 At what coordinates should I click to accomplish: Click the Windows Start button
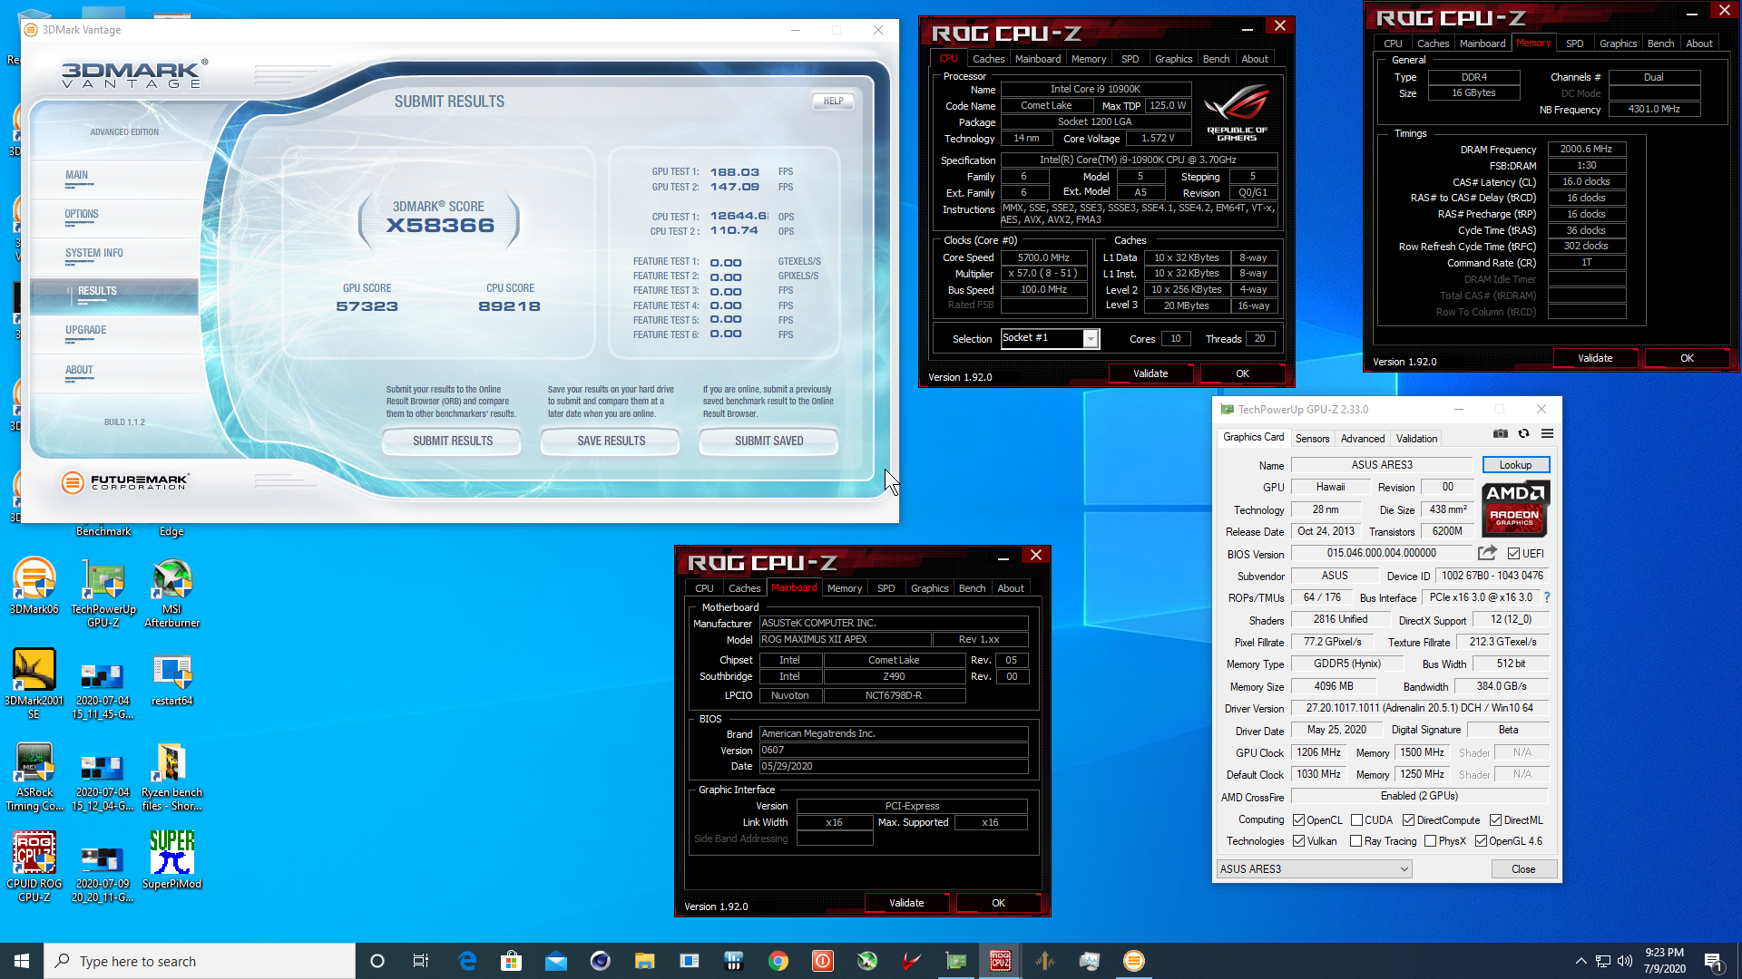[x=22, y=961]
